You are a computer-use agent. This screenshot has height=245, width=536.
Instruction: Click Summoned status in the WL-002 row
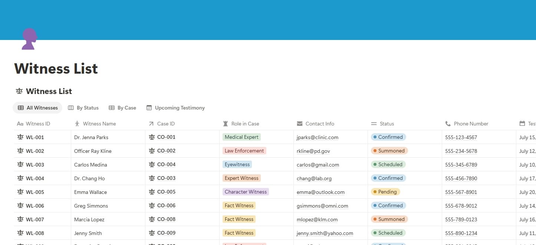pos(389,151)
